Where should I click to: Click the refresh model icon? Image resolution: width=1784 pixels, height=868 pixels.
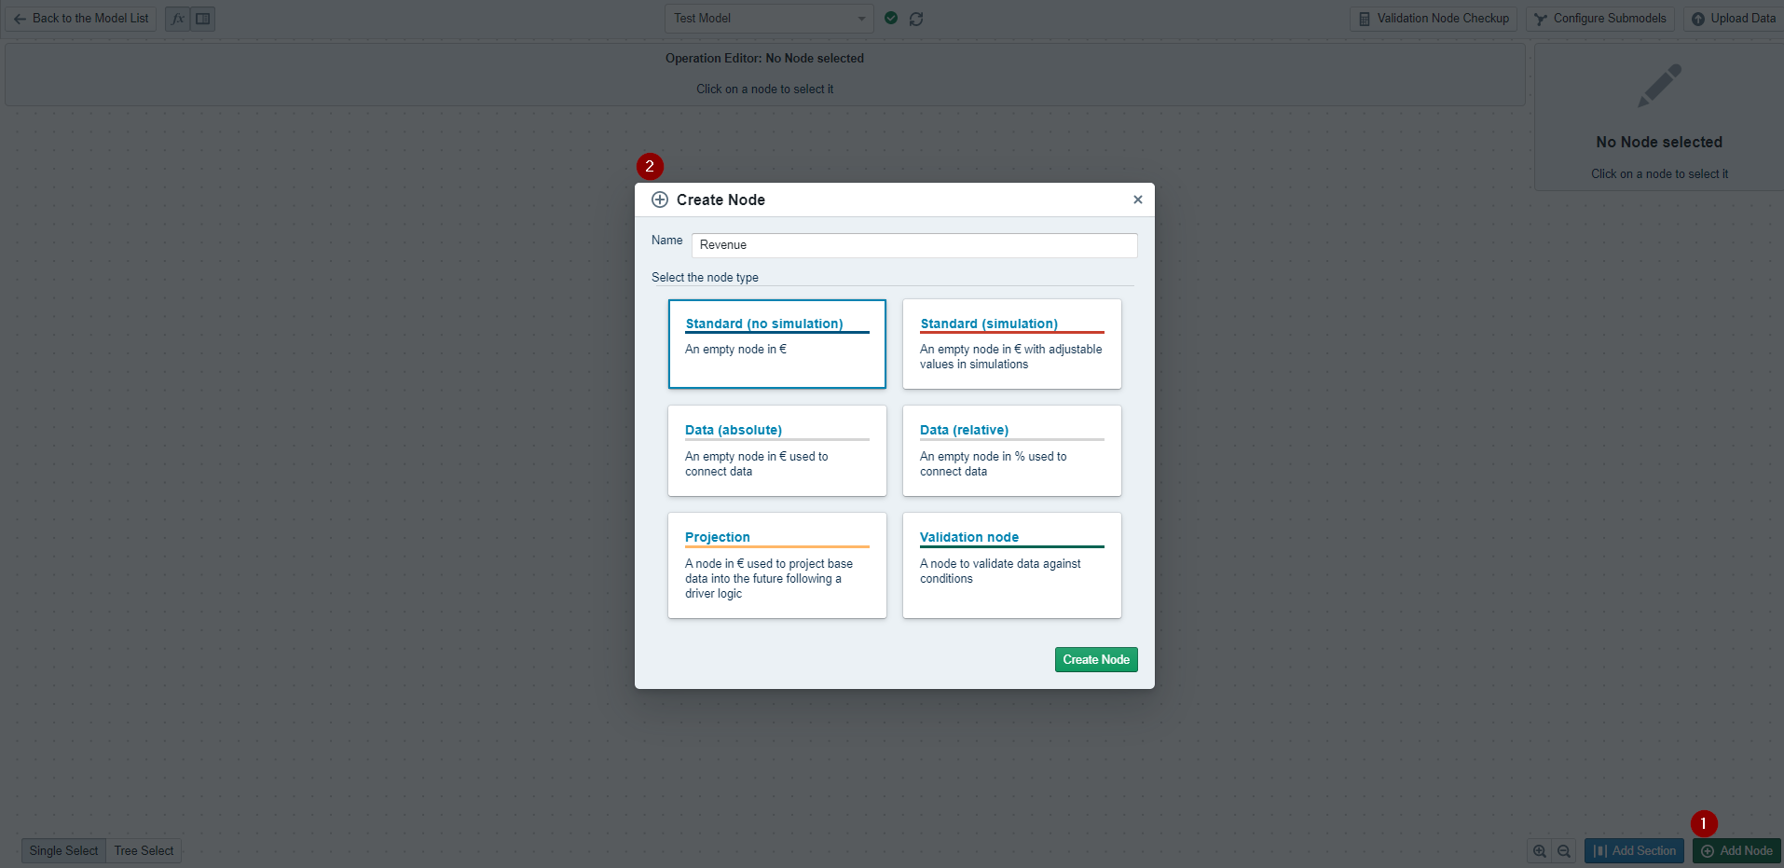pos(916,19)
